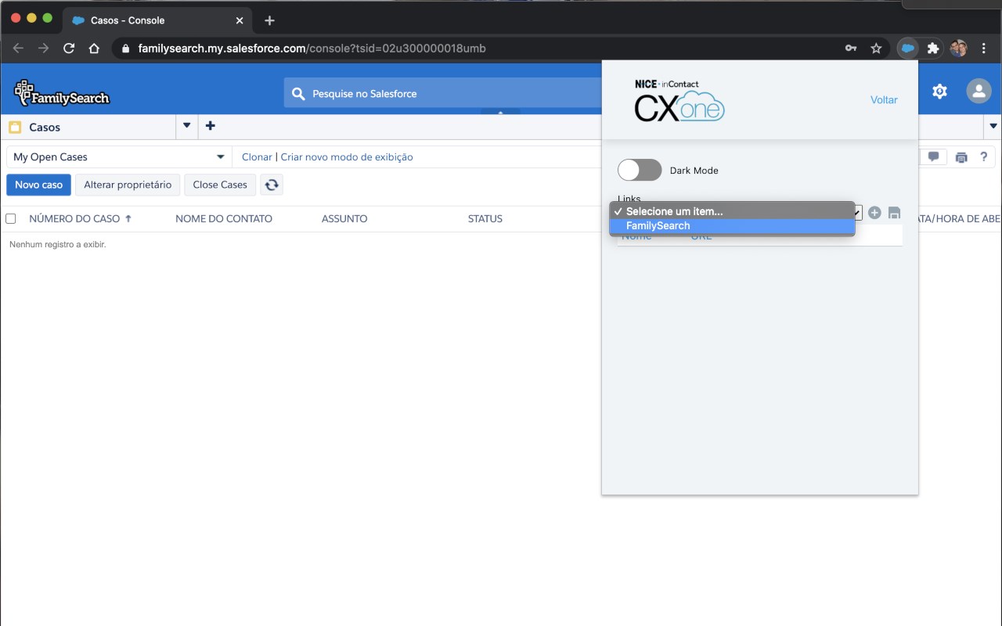This screenshot has height=626, width=1002.
Task: Click the Salesforce CXone extension icon
Action: coord(907,49)
